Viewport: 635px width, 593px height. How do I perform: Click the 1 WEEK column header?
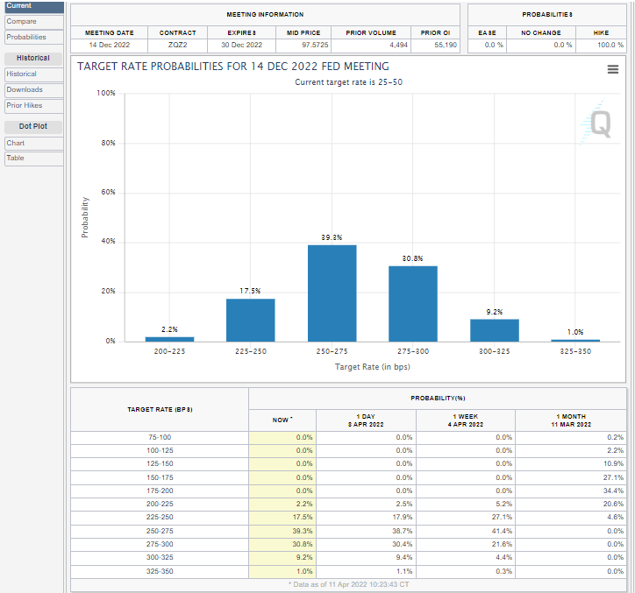coord(465,420)
